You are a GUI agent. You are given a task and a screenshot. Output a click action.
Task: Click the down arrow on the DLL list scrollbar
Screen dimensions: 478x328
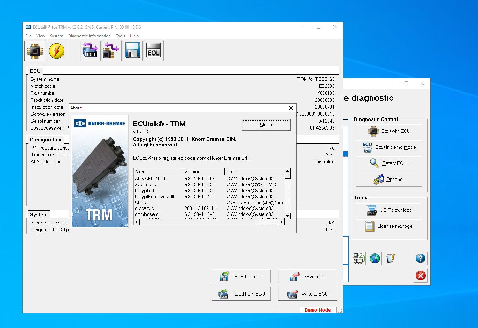(287, 216)
